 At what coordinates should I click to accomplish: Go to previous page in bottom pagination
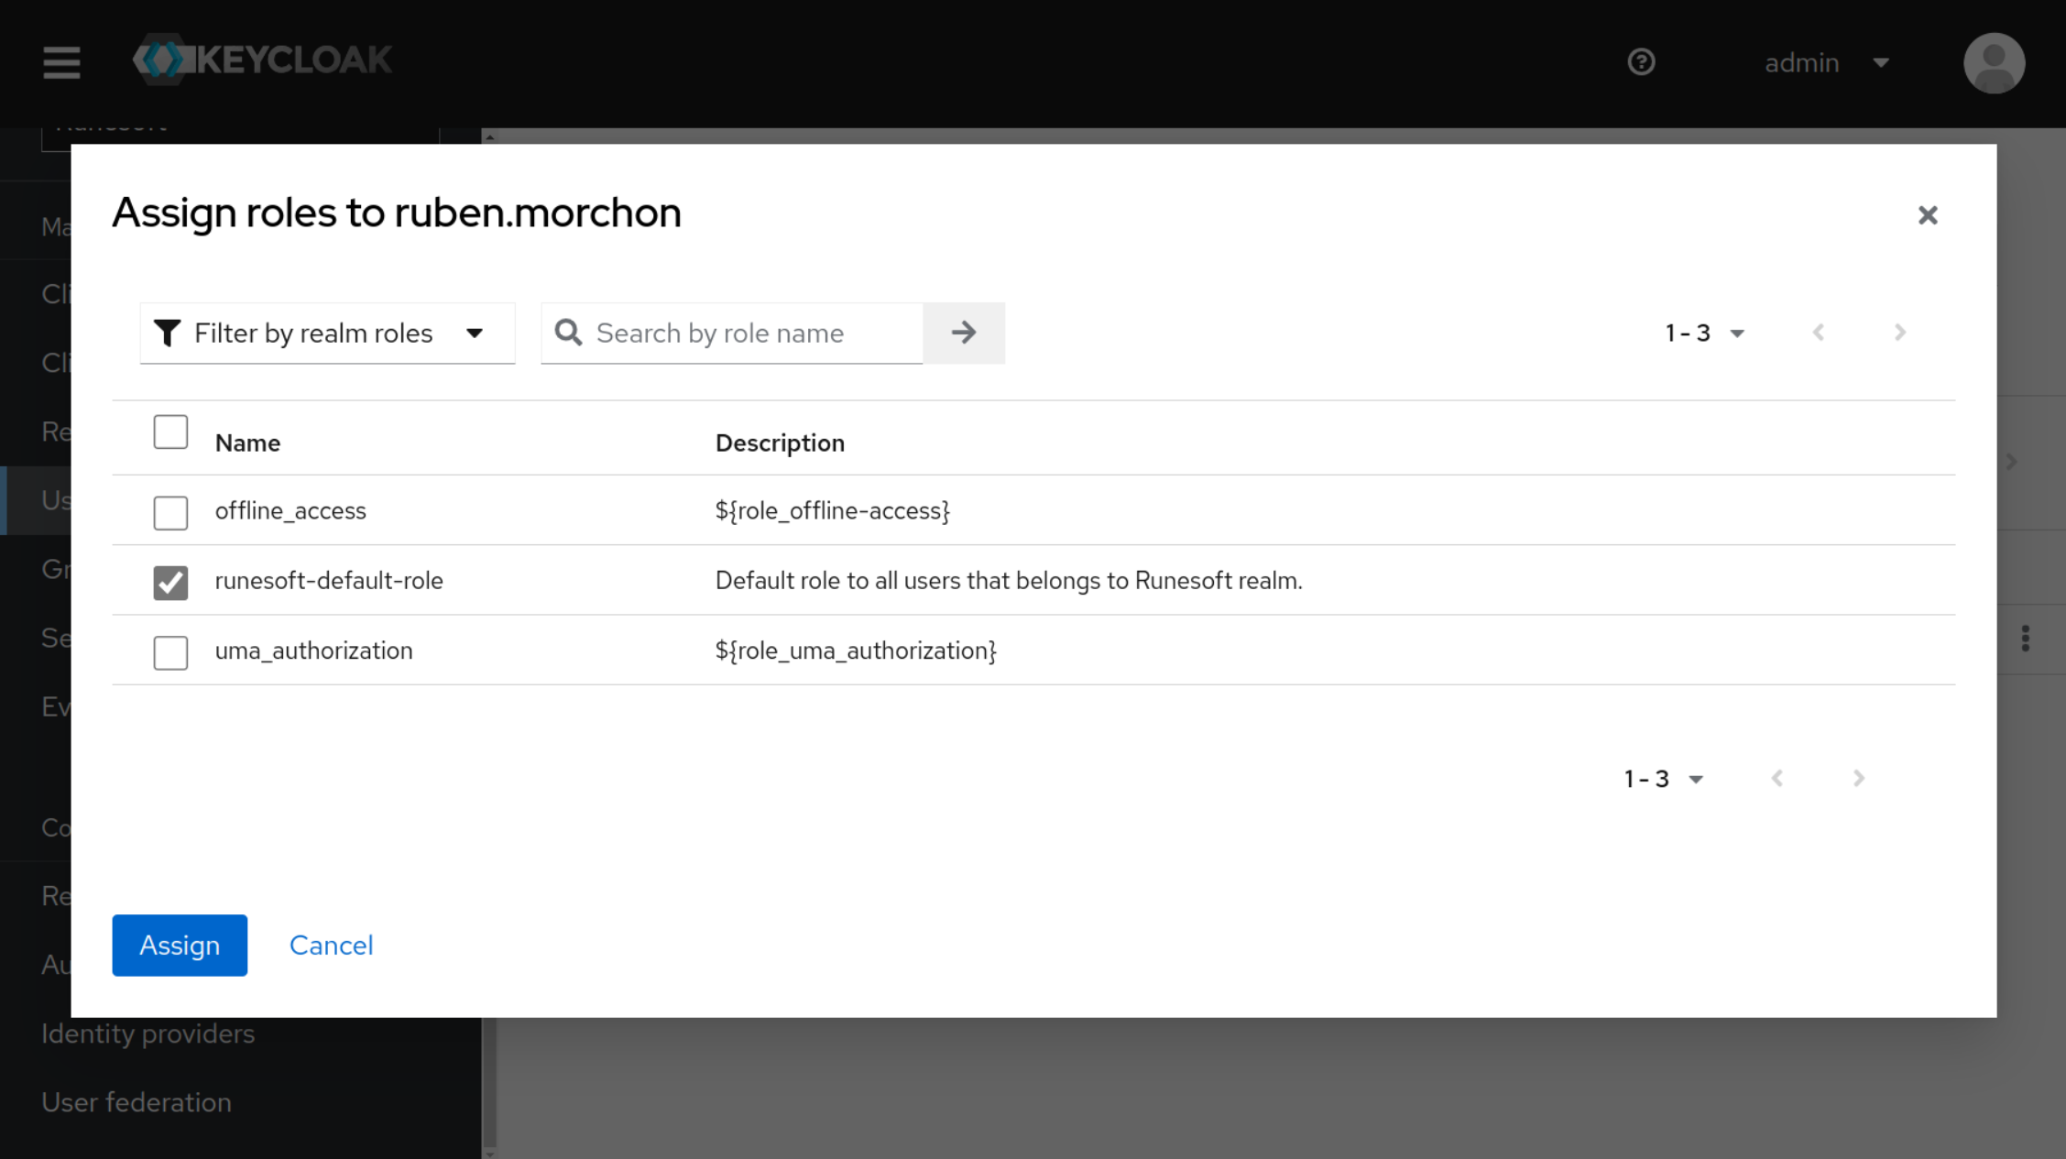(1777, 779)
